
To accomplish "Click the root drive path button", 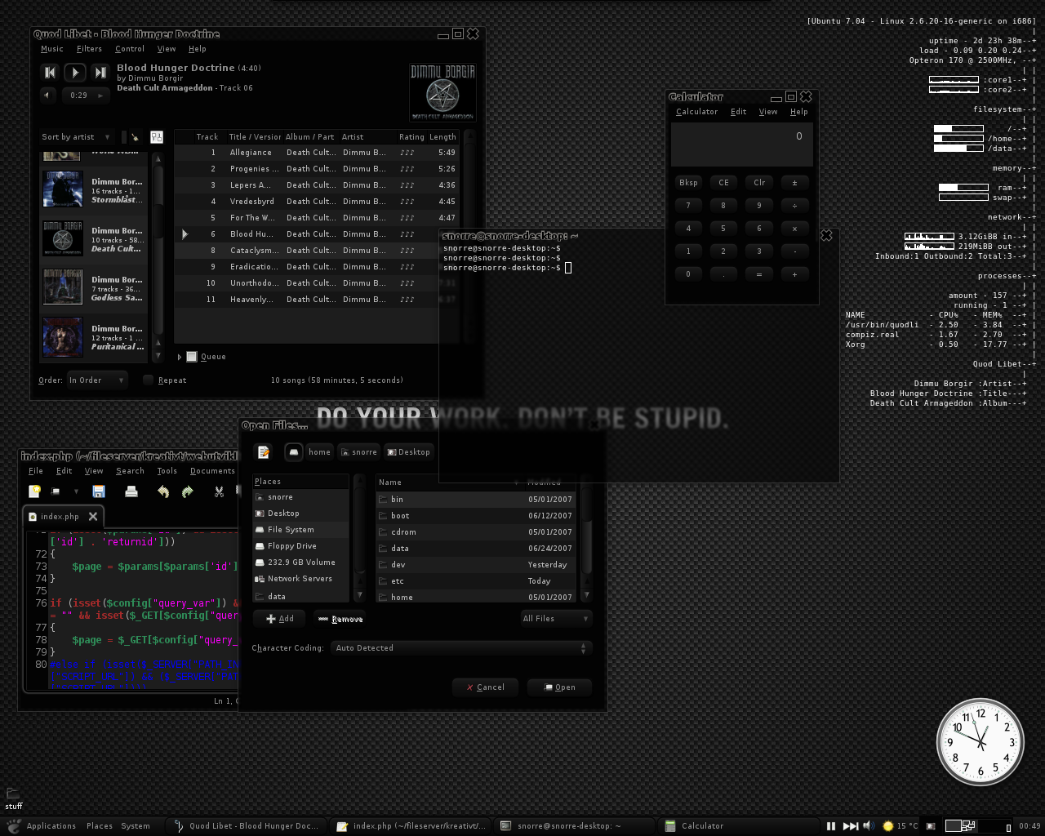I will 294,451.
